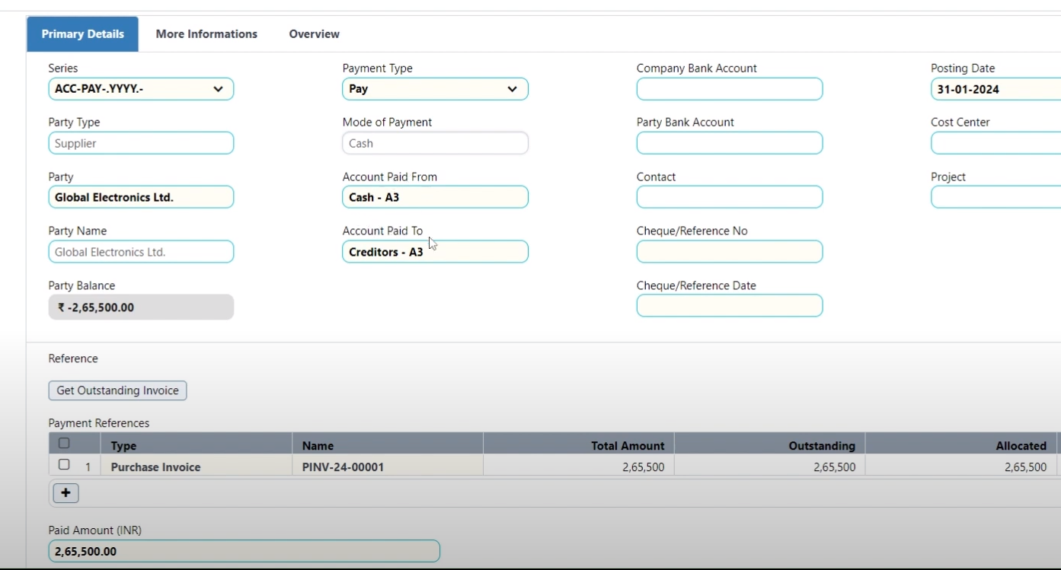
Task: Open the Payment Type dropdown showing Pay
Action: click(435, 89)
